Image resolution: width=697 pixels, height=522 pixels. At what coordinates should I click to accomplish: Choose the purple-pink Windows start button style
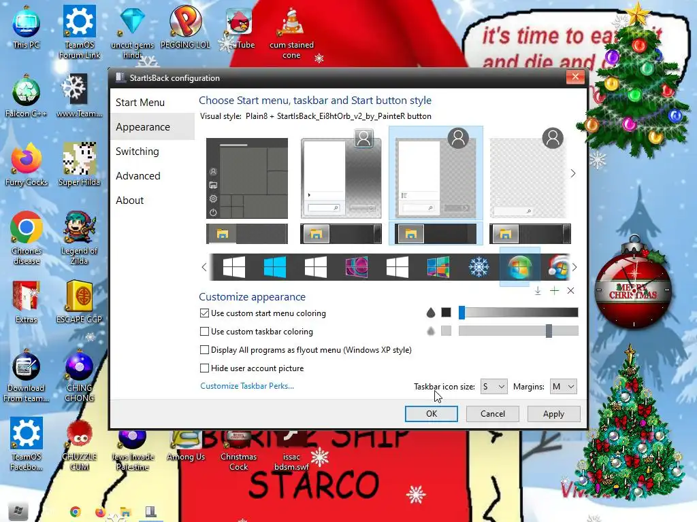pyautogui.click(x=357, y=267)
